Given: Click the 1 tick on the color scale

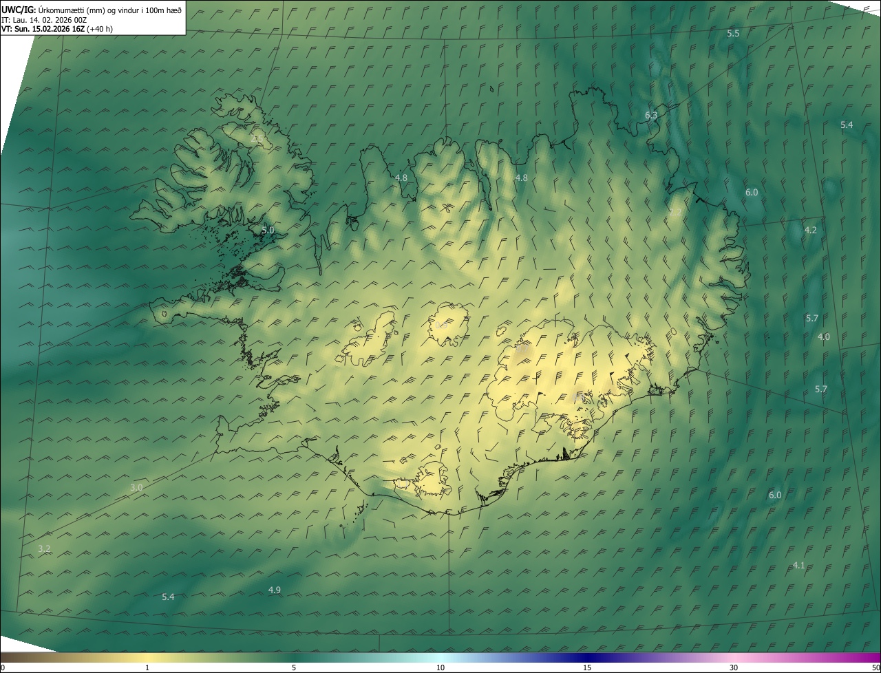Looking at the screenshot, I should coord(147,667).
